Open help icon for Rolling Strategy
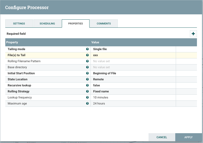203x143 pixels. coord(88,91)
